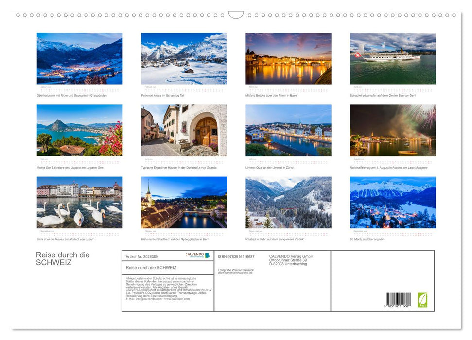Viewport: 472px width, 340px height.
Task: Open the Geneva paddle steamer photo
Action: pyautogui.click(x=393, y=58)
